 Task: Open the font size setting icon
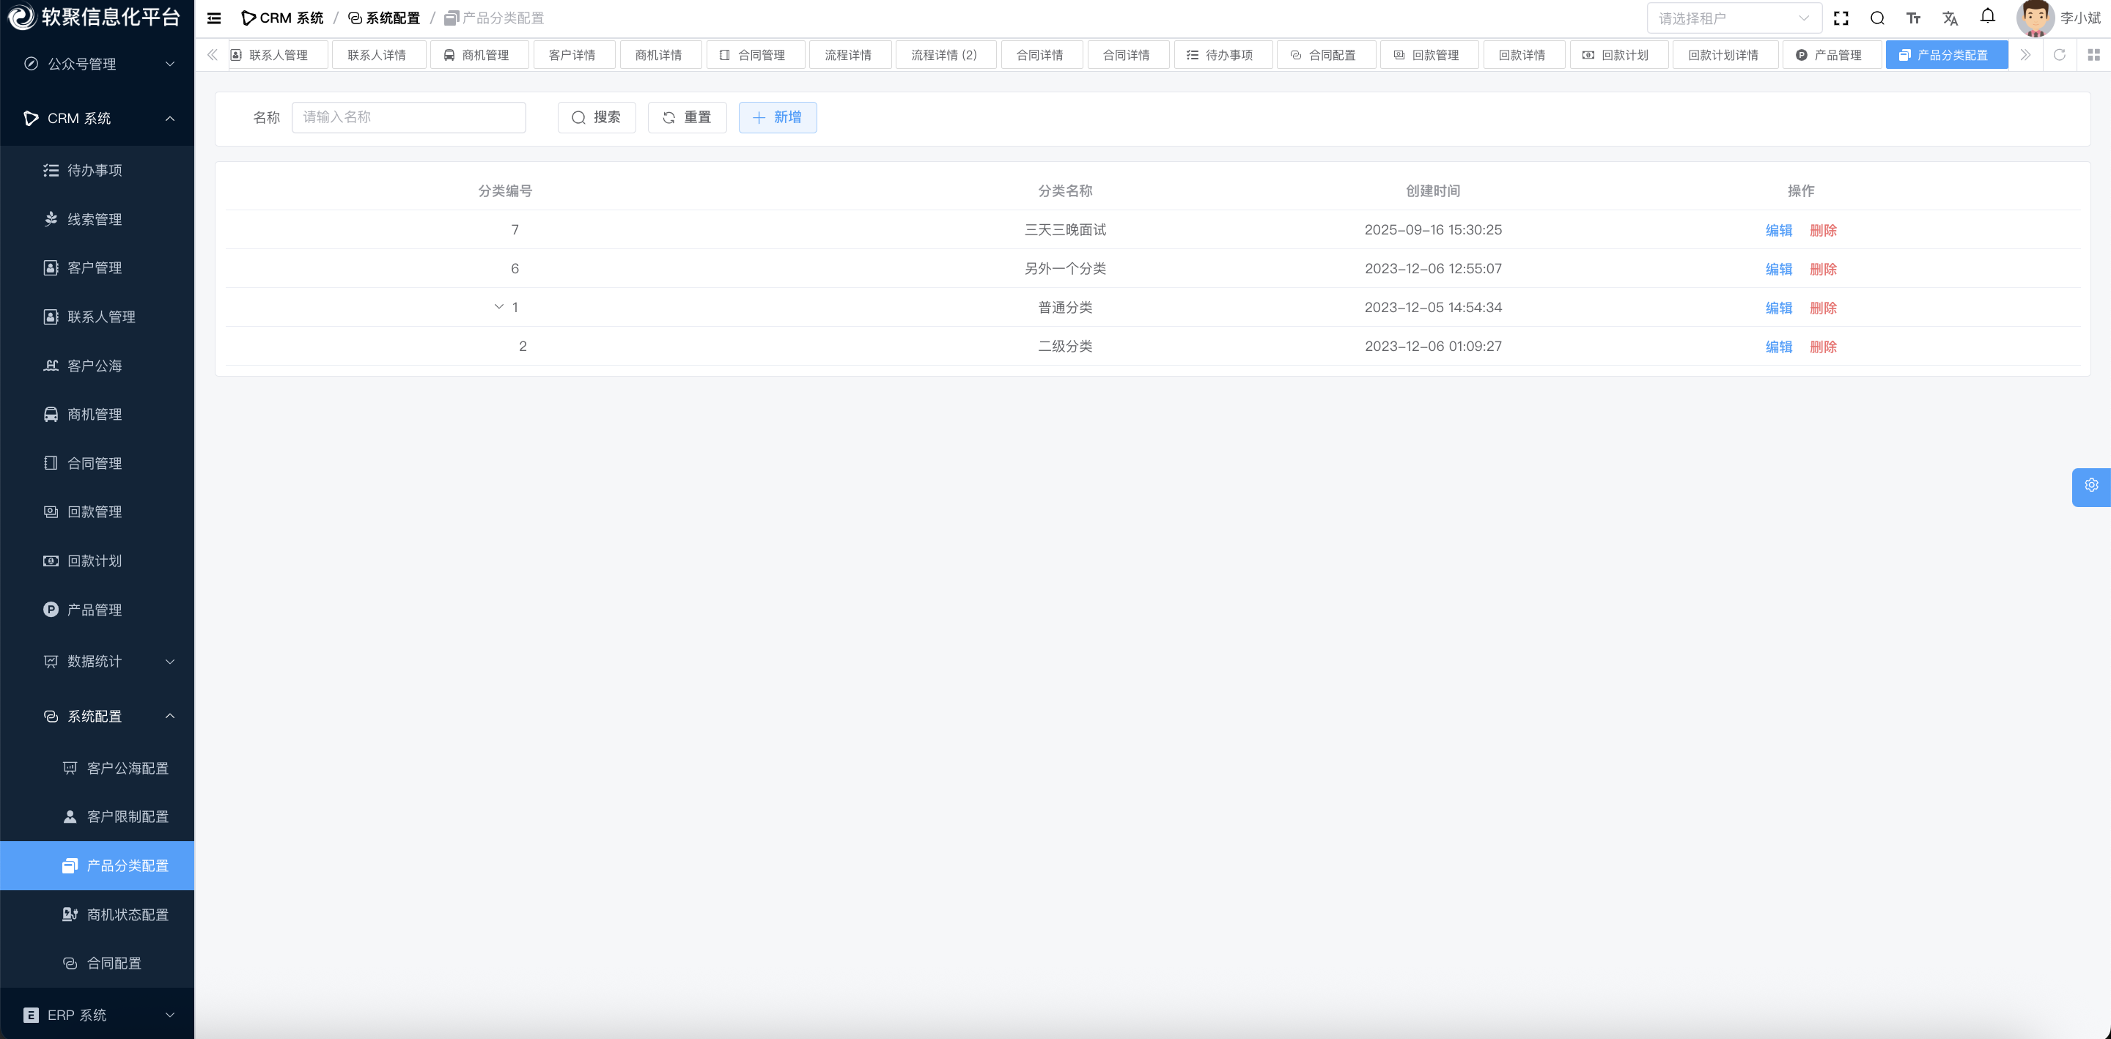(x=1912, y=18)
